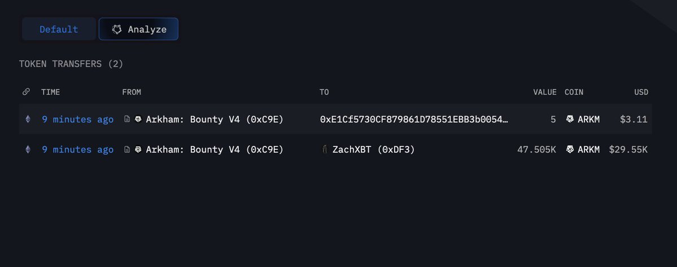Open Arkham: Bounty V4 sender in the first row
The image size is (677, 267).
coord(215,119)
